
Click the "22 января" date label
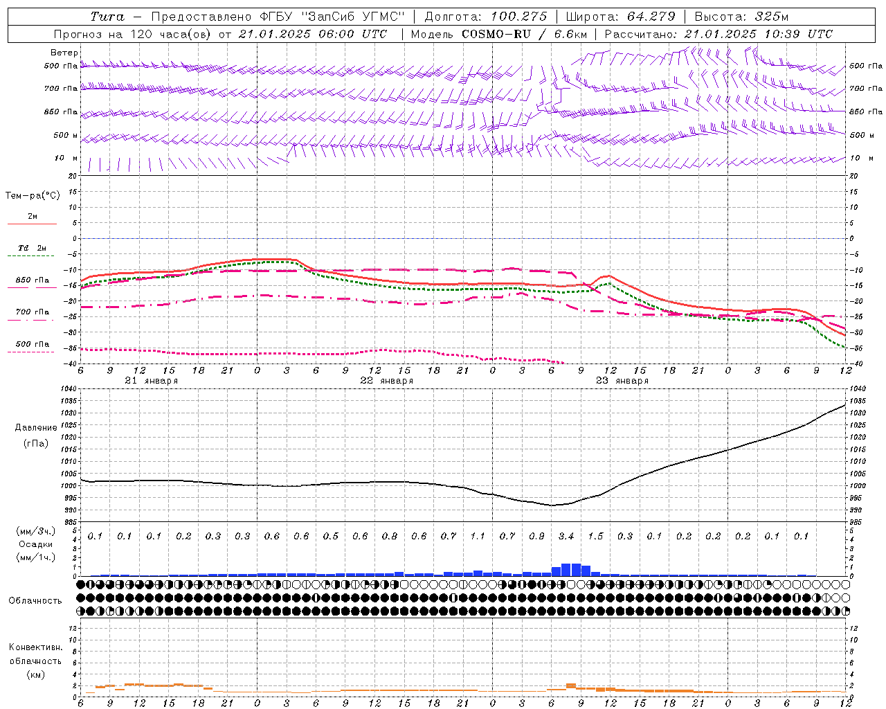(386, 381)
